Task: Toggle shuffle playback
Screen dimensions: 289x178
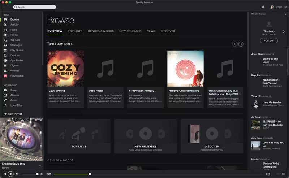Action: coord(278,174)
